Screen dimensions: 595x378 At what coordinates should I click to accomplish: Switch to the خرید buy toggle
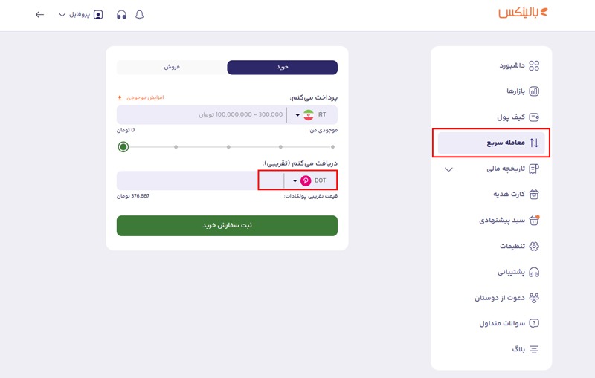283,67
